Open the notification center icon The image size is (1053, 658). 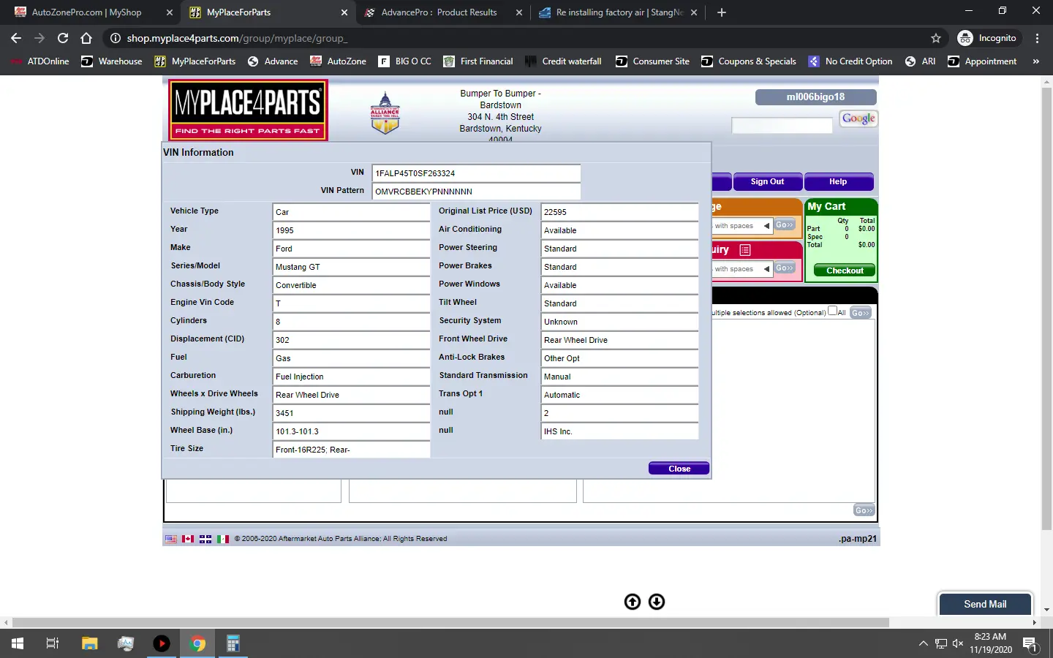1030,644
